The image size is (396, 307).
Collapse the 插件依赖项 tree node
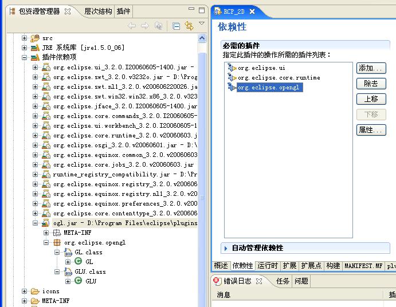pyautogui.click(x=24, y=57)
